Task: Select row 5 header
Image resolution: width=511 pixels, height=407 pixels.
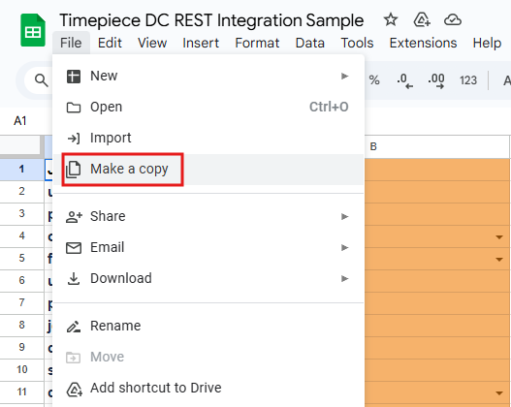Action: [21, 259]
